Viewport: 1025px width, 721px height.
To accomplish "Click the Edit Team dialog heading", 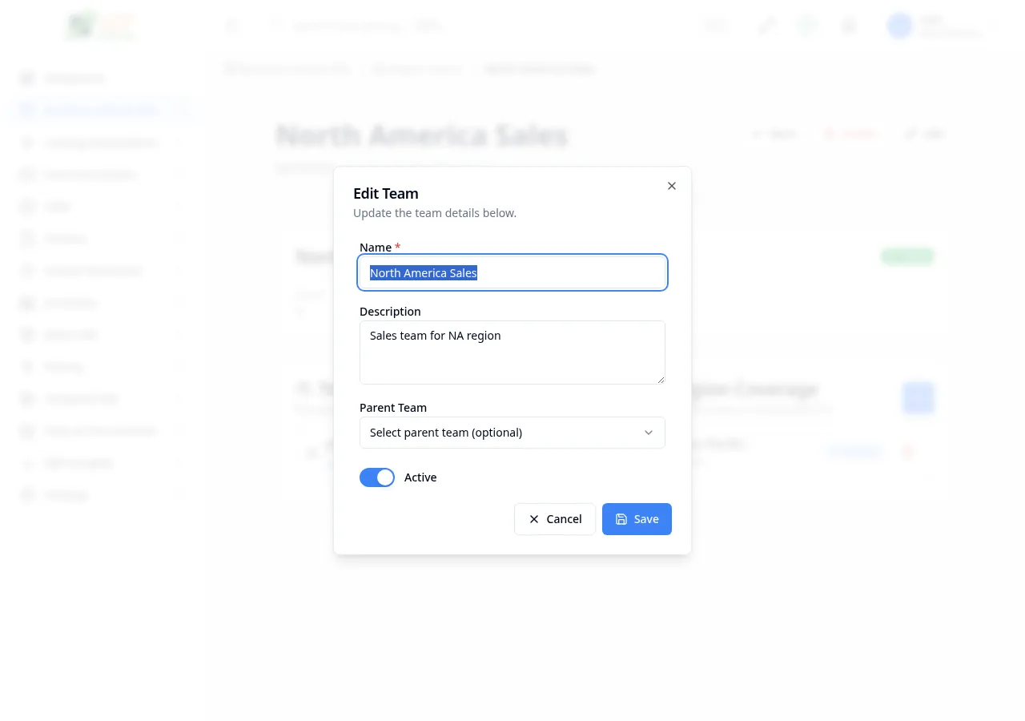I will click(386, 193).
